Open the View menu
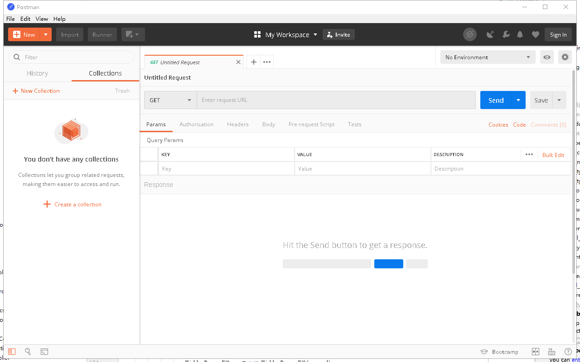The height and width of the screenshot is (362, 580). coord(42,19)
